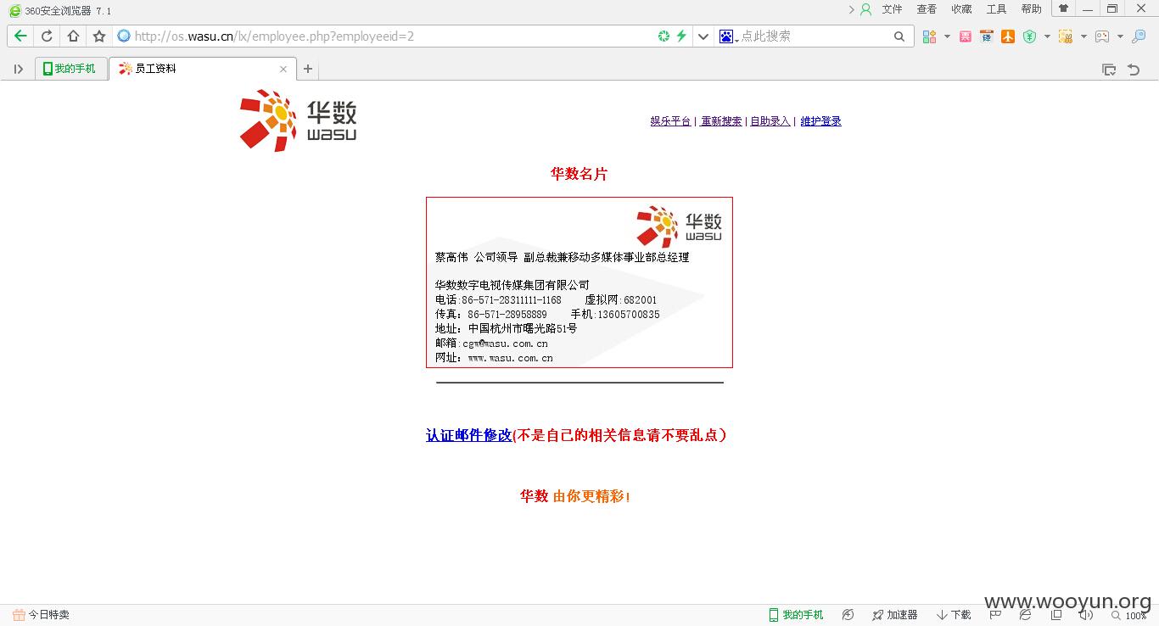Restore closed tab with undo arrow
This screenshot has width=1159, height=626.
[1134, 70]
